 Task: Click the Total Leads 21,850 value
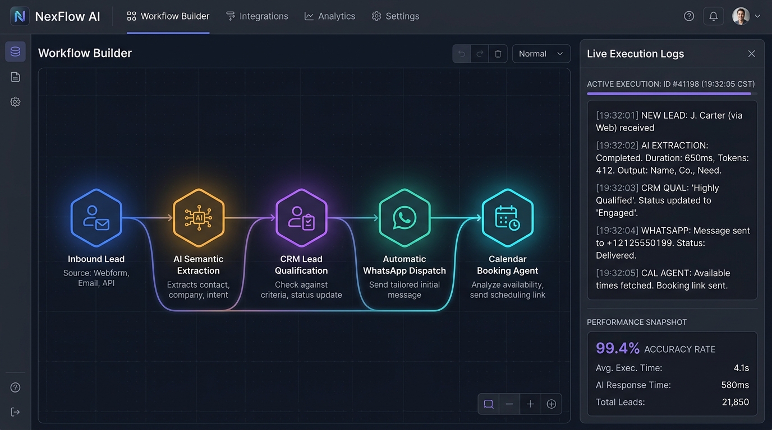(x=736, y=402)
